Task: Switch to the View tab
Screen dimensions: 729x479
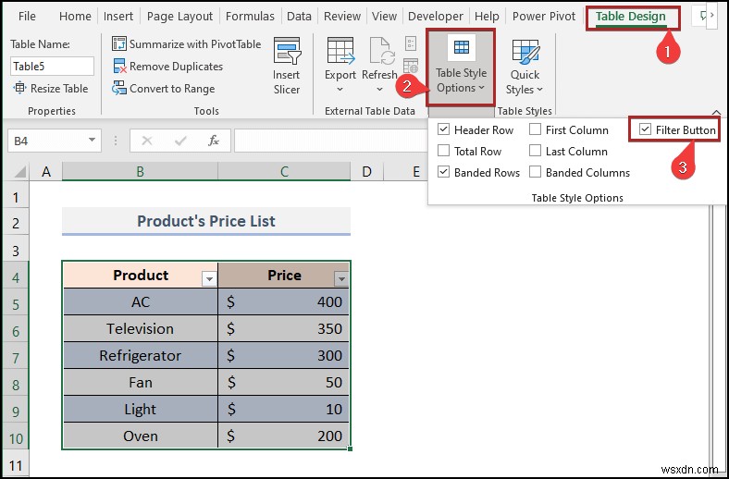Action: 385,17
